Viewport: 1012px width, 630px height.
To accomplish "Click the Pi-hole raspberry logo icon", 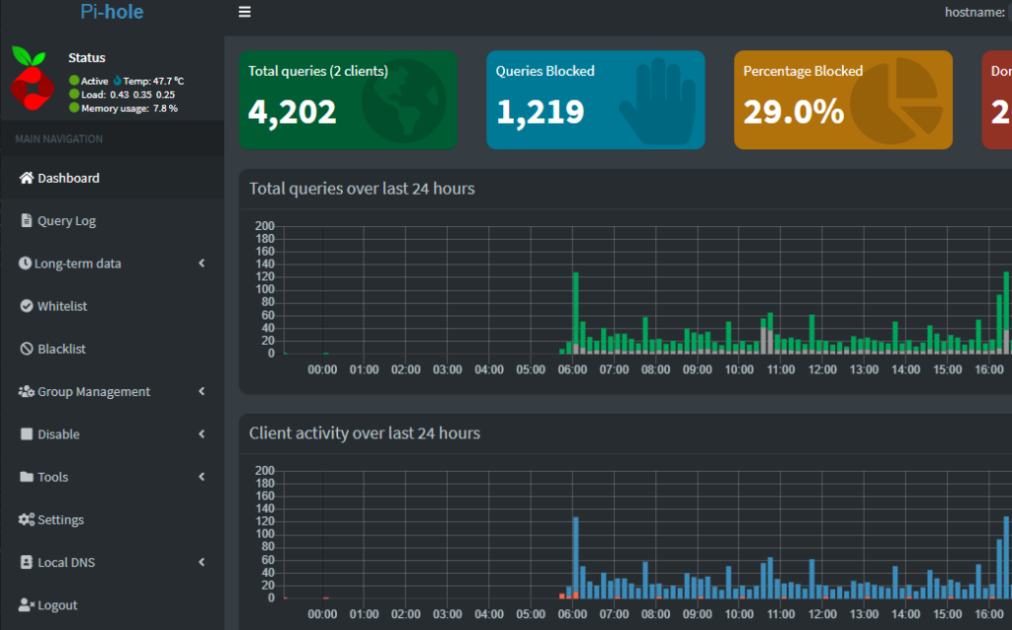I will coord(34,77).
